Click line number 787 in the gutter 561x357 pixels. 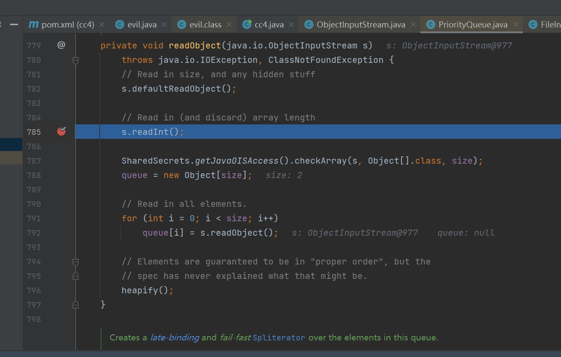(x=34, y=161)
